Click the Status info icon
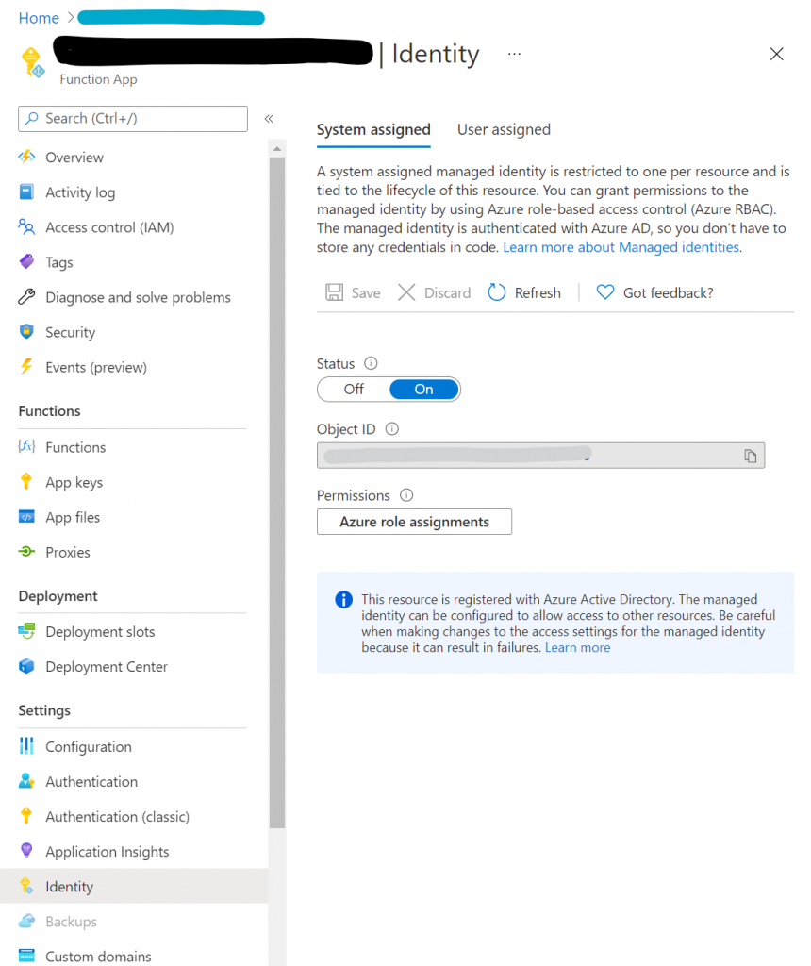This screenshot has height=966, width=811. [371, 363]
